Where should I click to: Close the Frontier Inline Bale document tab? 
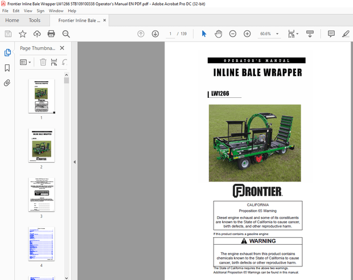104,20
